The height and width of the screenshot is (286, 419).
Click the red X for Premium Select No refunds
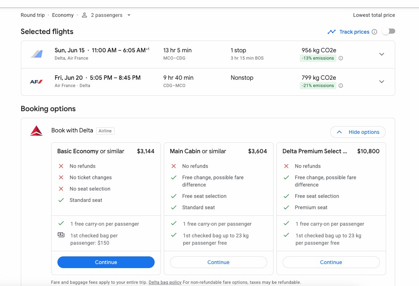point(286,166)
